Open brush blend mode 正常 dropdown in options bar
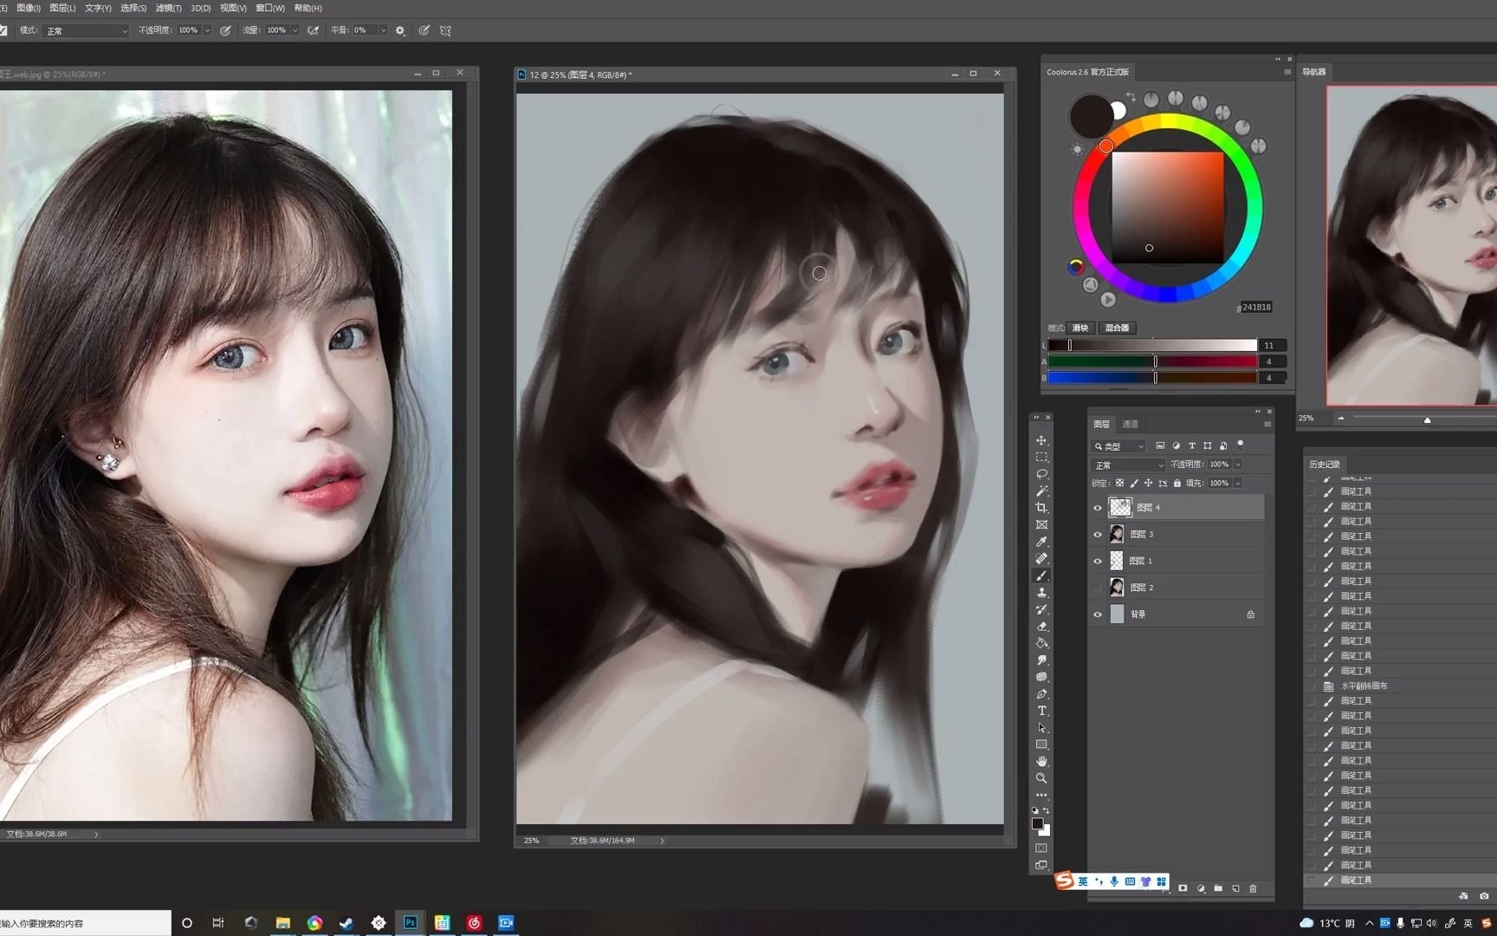The width and height of the screenshot is (1497, 936). click(86, 30)
